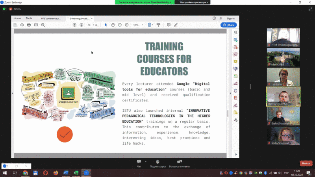Click the Tools tab in Acrobat

click(29, 18)
